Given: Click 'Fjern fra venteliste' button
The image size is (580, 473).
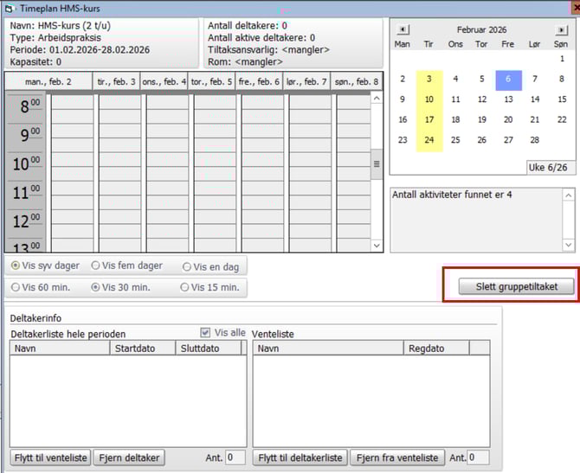Looking at the screenshot, I should [396, 457].
